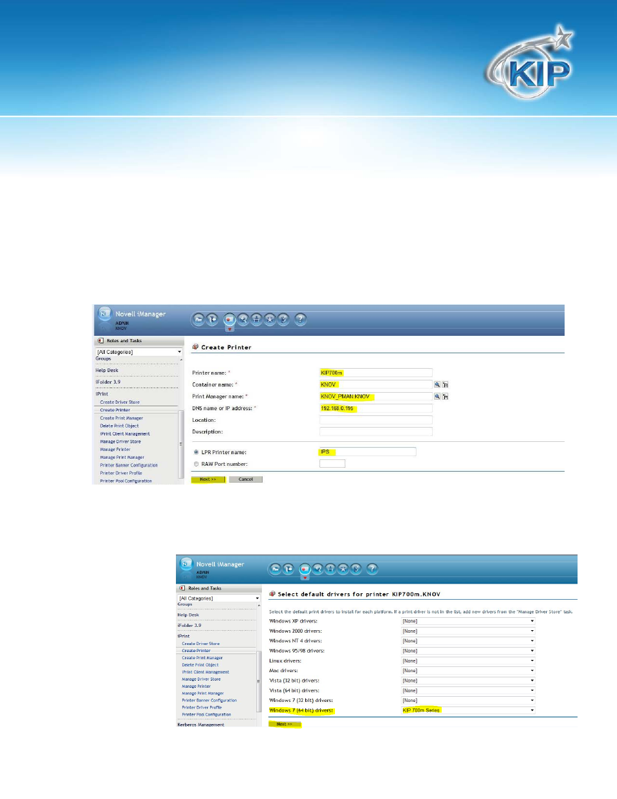Screen dimensions: 617x799
Task: Open Favorites star icon in driver selection screenshot
Action: [x=343, y=569]
